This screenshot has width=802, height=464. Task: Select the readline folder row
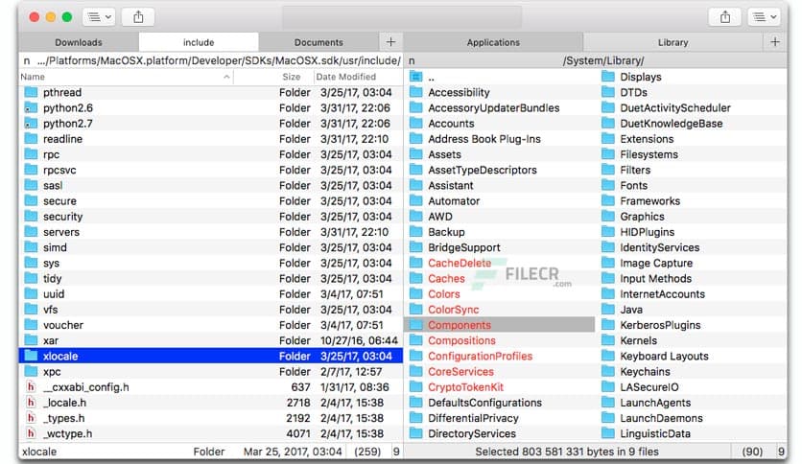click(211, 139)
